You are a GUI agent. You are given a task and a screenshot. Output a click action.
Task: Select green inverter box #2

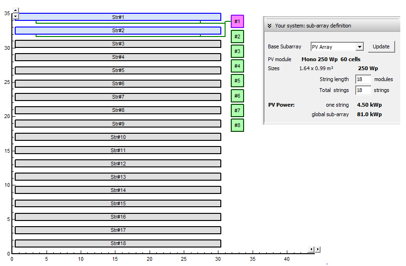click(x=237, y=37)
